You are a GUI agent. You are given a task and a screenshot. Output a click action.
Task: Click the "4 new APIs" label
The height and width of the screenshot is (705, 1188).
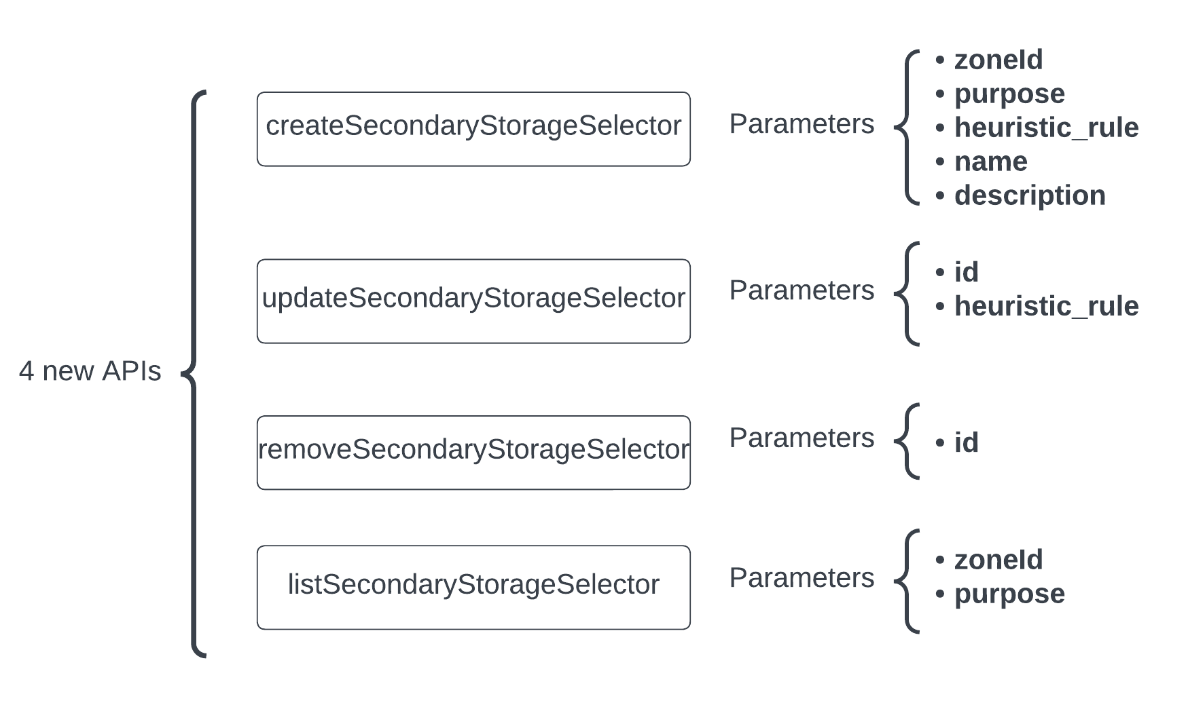pos(90,371)
